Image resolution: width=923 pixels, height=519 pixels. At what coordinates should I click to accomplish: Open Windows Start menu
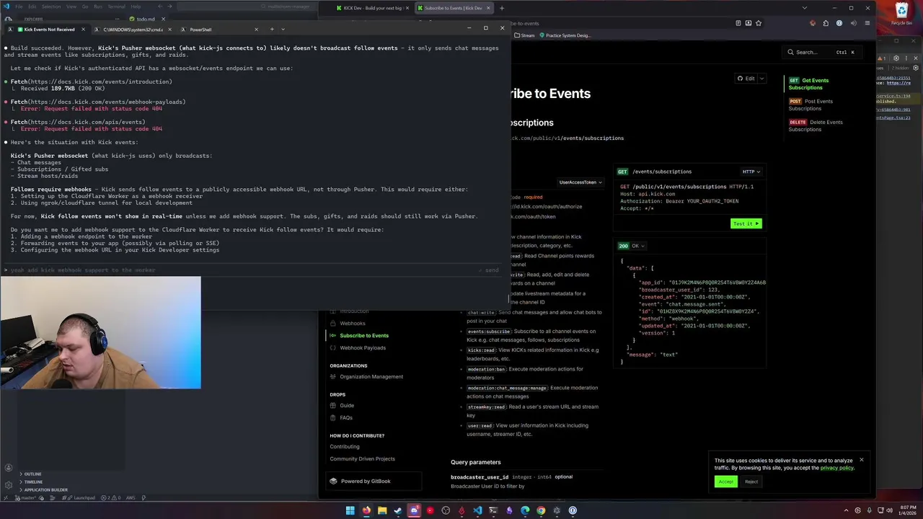pyautogui.click(x=350, y=510)
